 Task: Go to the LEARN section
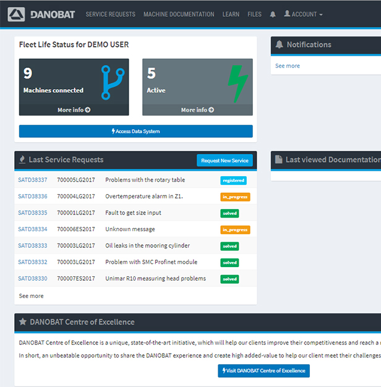point(231,14)
